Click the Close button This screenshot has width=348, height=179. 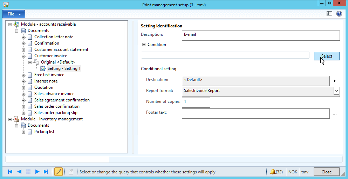(326, 172)
